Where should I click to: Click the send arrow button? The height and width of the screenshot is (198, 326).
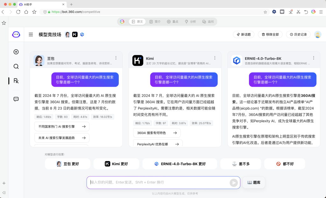pyautogui.click(x=234, y=183)
